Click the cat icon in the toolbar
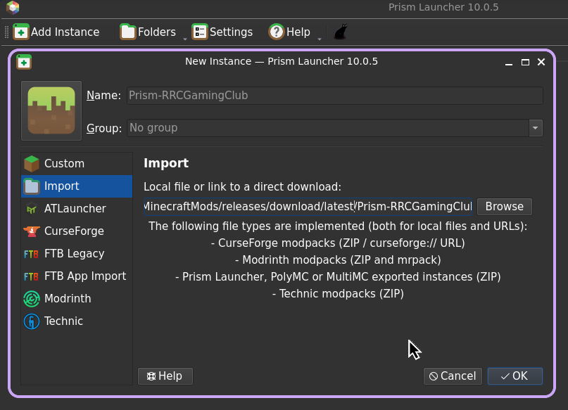Viewport: 568px width, 410px height. coord(340,31)
